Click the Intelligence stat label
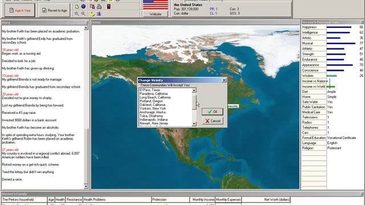Viewport: 365px width, 205px height. tap(310, 32)
